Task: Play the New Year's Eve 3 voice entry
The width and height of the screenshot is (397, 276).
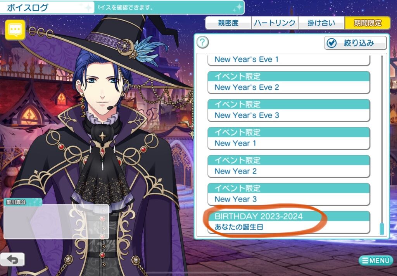Action: click(x=288, y=110)
